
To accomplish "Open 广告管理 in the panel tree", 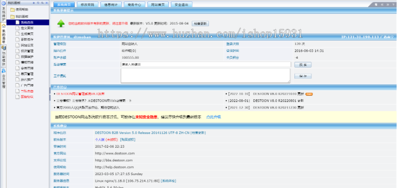I will tap(27, 85).
